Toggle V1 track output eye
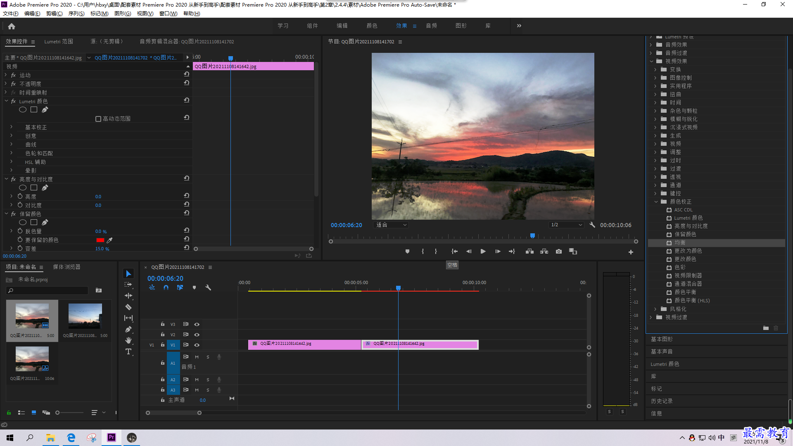 click(x=197, y=345)
